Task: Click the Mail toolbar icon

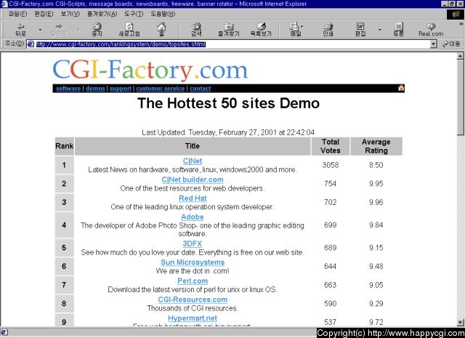Action: [x=296, y=30]
